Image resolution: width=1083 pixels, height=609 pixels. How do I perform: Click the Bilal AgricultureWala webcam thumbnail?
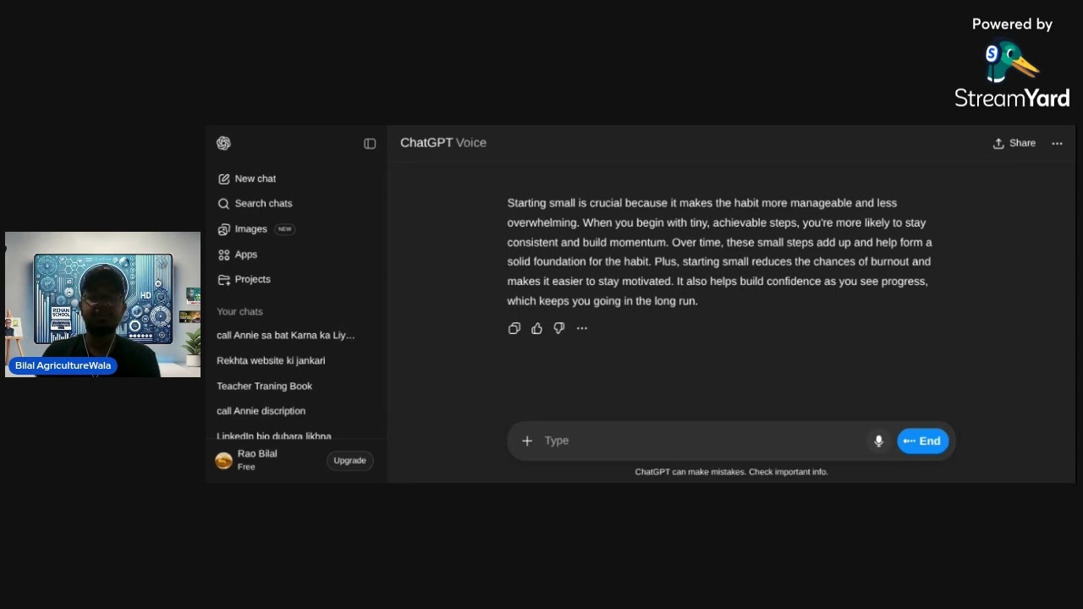[x=102, y=304]
